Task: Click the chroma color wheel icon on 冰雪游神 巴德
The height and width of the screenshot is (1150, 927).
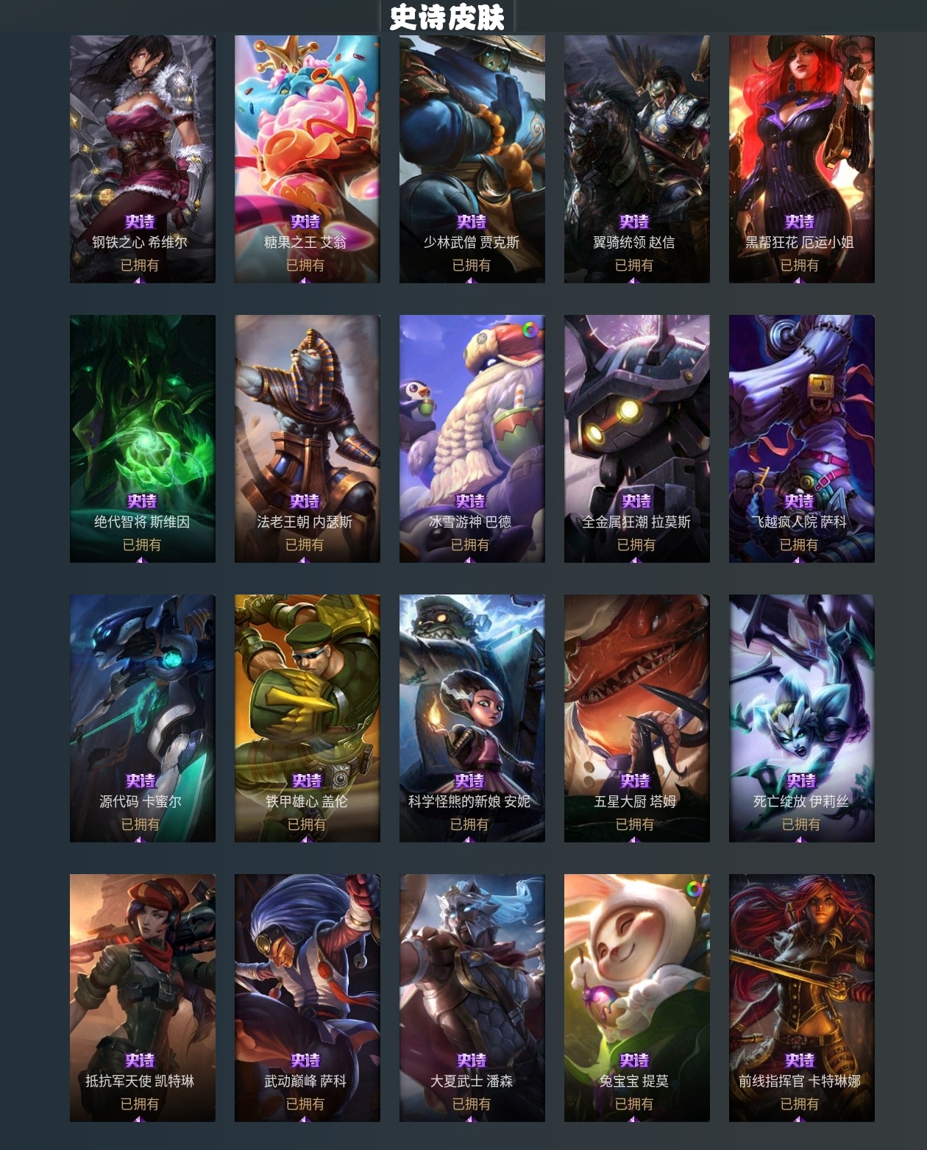Action: 530,330
